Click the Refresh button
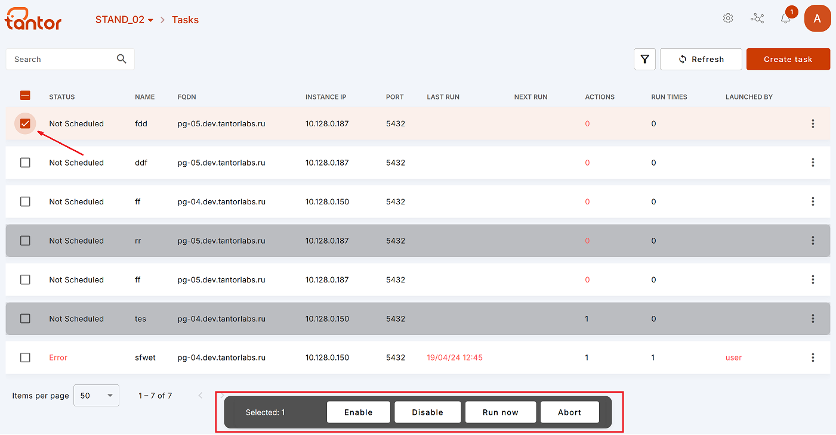The width and height of the screenshot is (836, 435). tap(701, 60)
